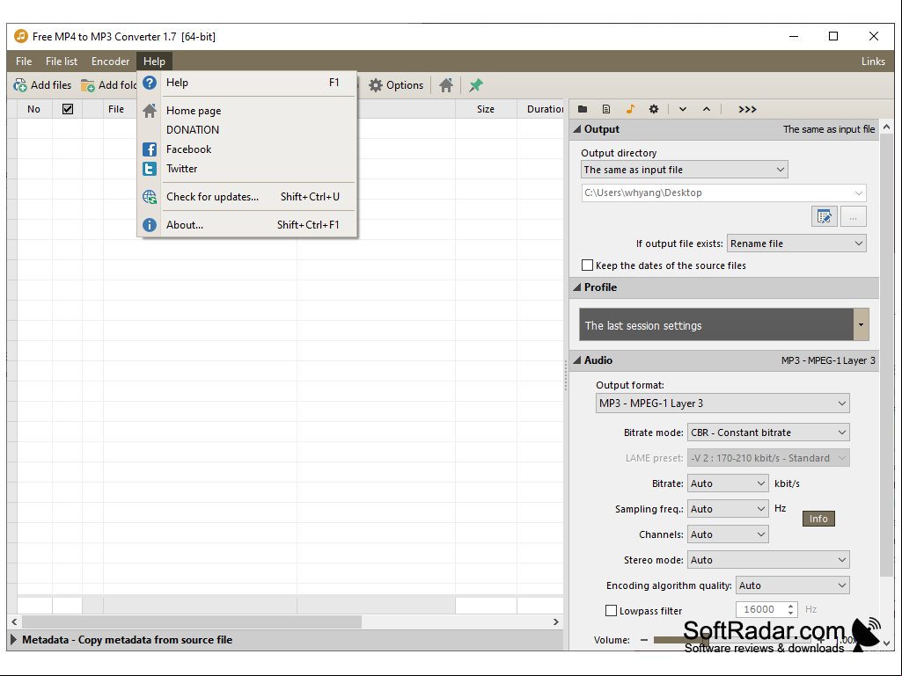This screenshot has width=902, height=676.
Task: Click the Volume slider track
Action: (x=730, y=640)
